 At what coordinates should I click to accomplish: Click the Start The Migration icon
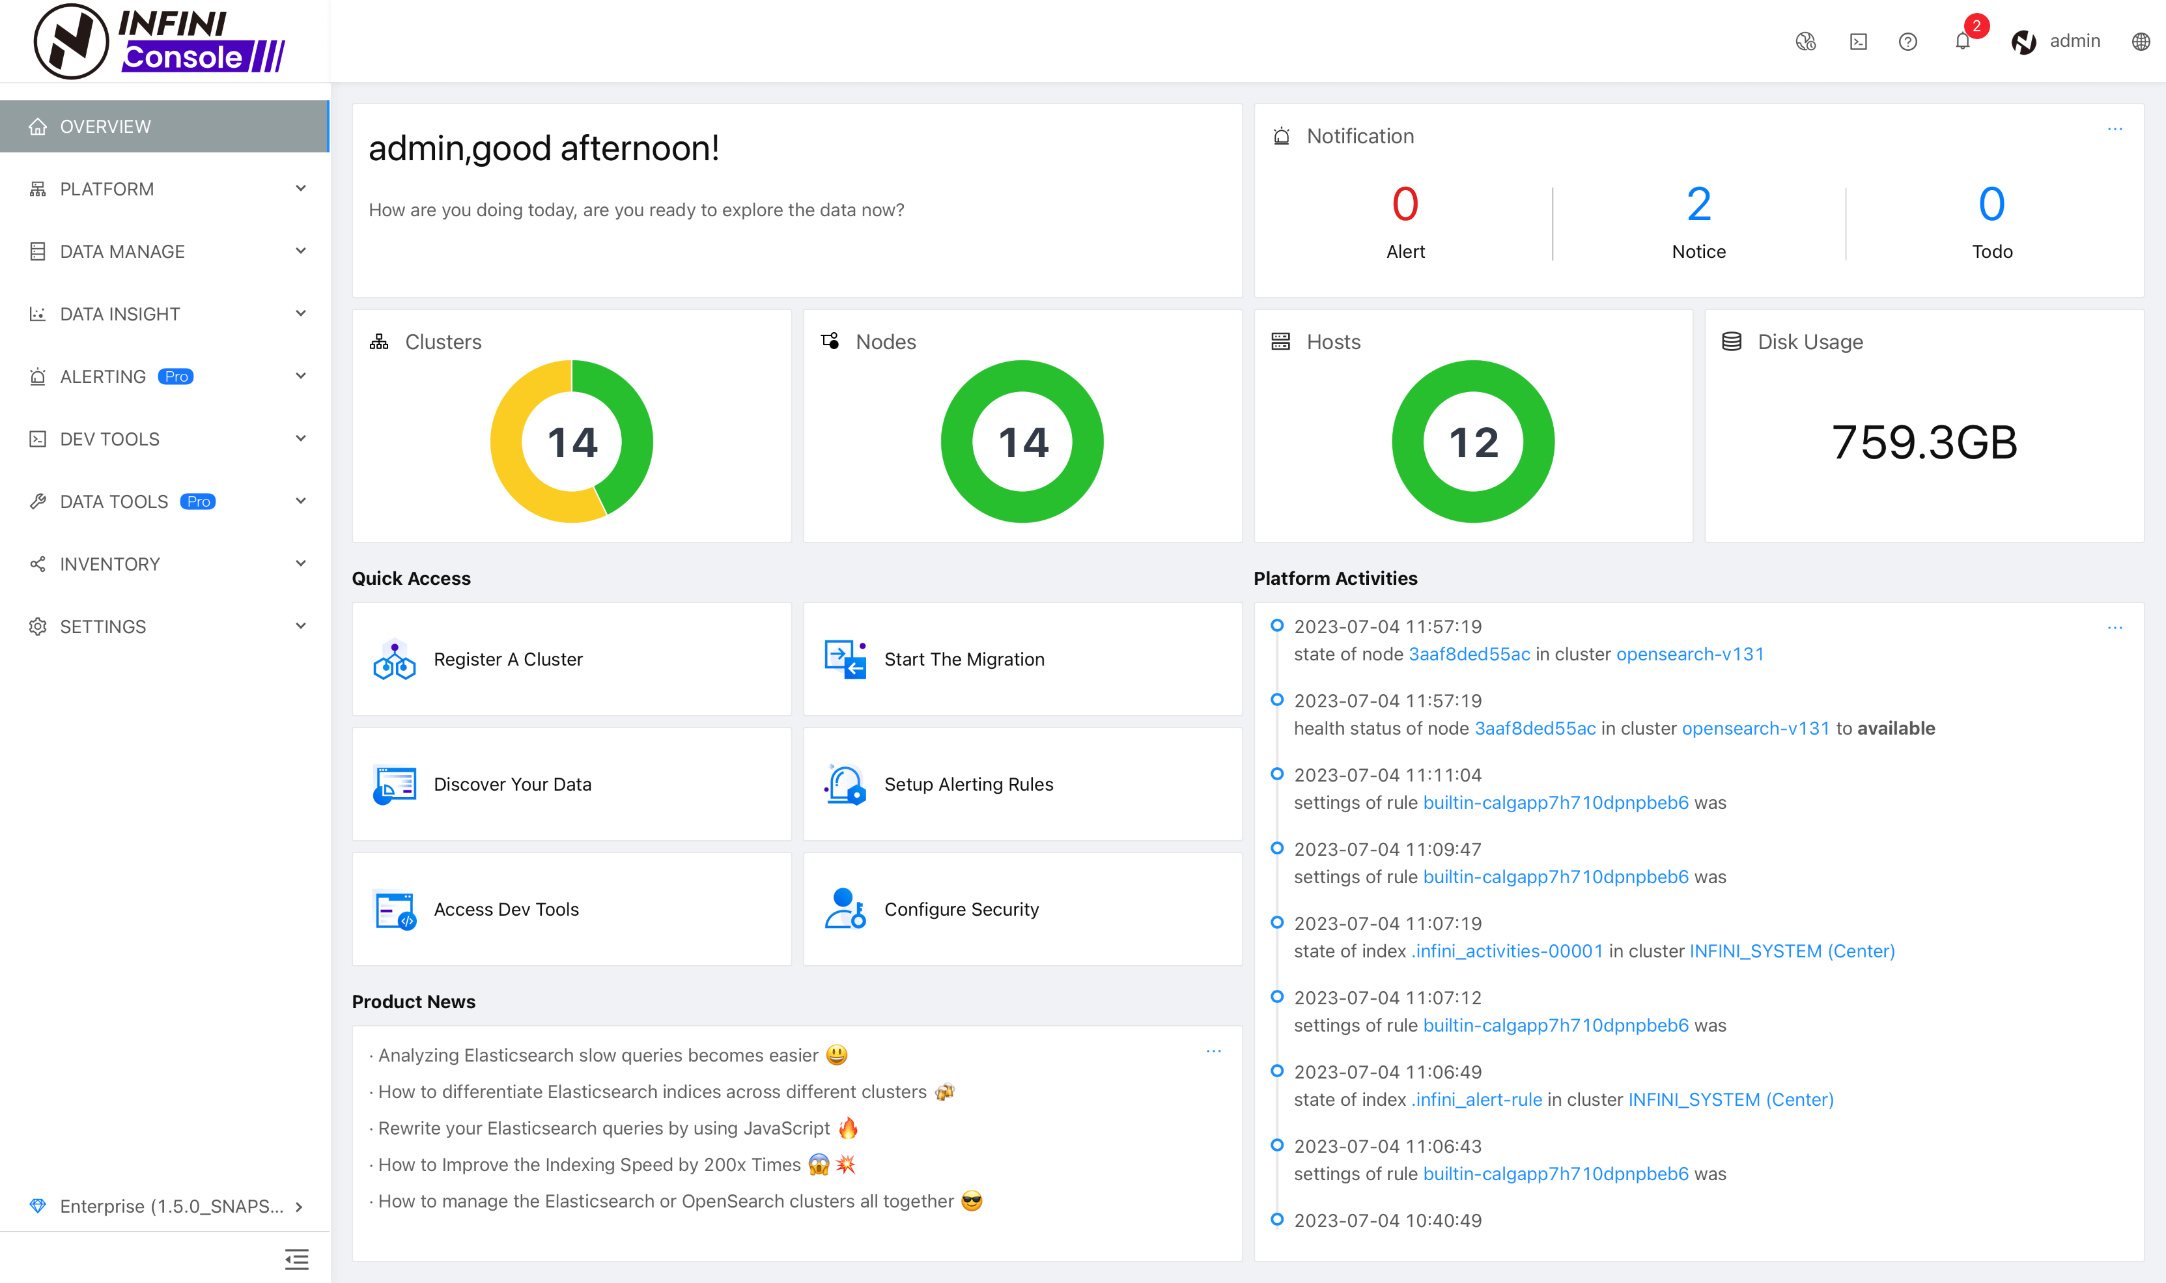847,658
